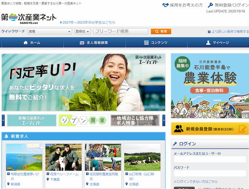This screenshot has width=249, height=189.
Task: Open the 佐原ベリーファーム job listing
Action: tap(64, 174)
